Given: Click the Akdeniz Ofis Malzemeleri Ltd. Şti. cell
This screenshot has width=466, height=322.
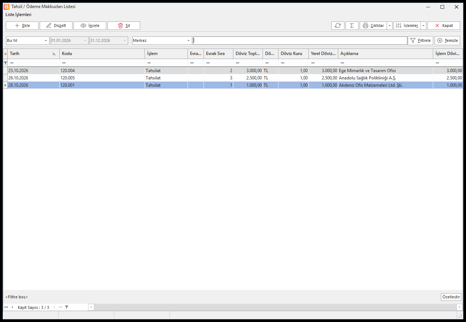Looking at the screenshot, I should 386,85.
